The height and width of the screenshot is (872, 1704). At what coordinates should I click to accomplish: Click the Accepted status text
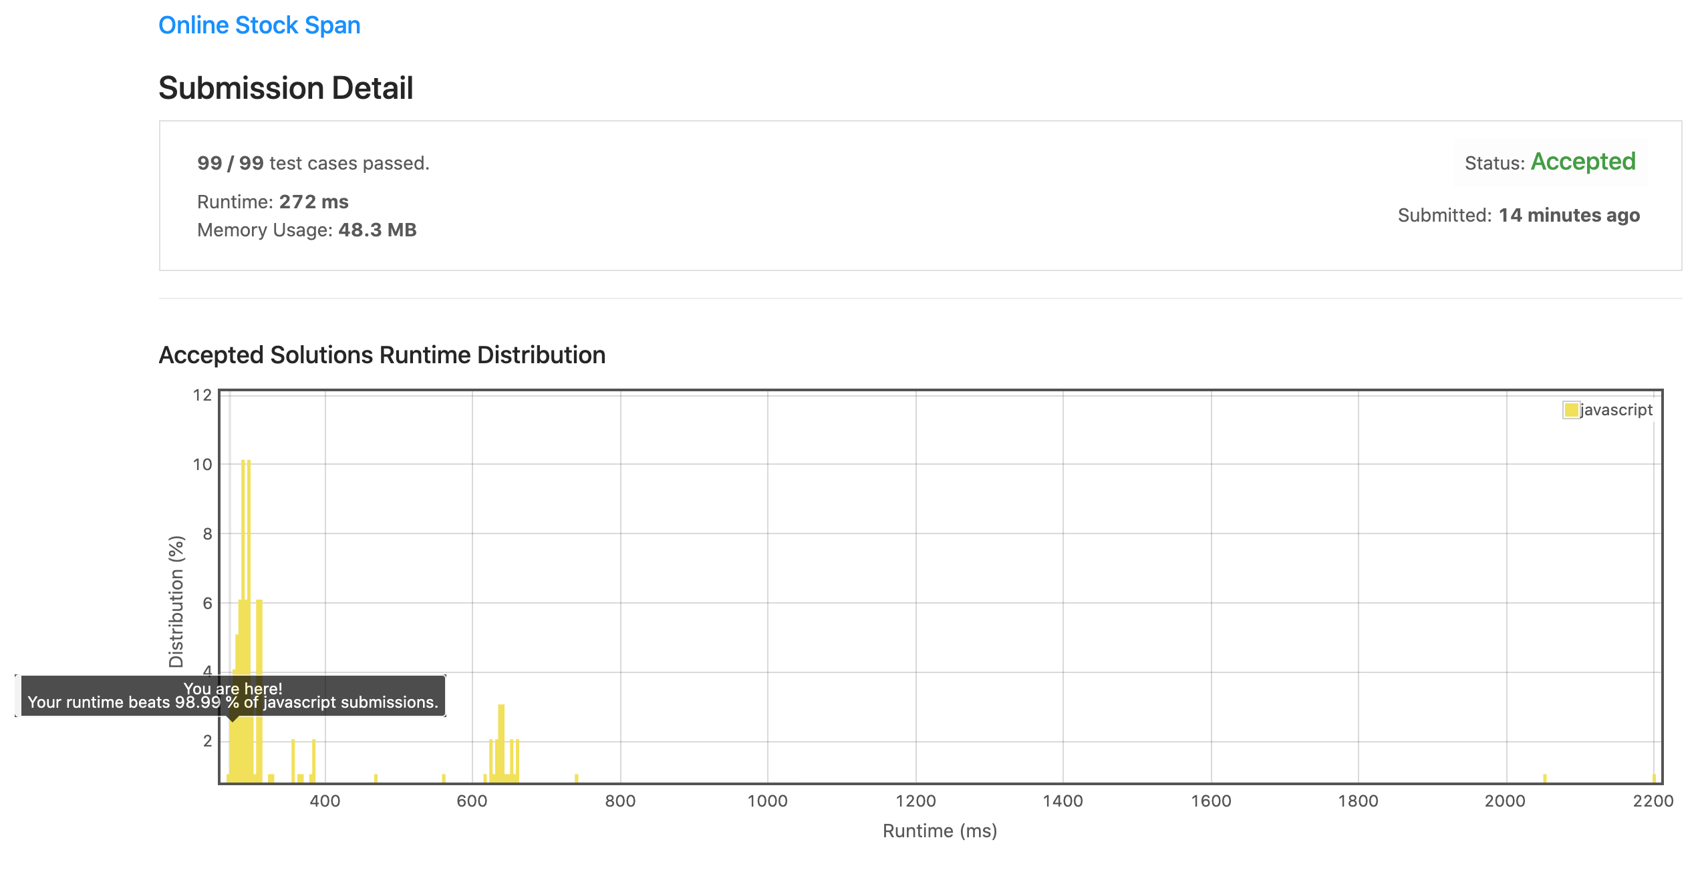[1583, 162]
